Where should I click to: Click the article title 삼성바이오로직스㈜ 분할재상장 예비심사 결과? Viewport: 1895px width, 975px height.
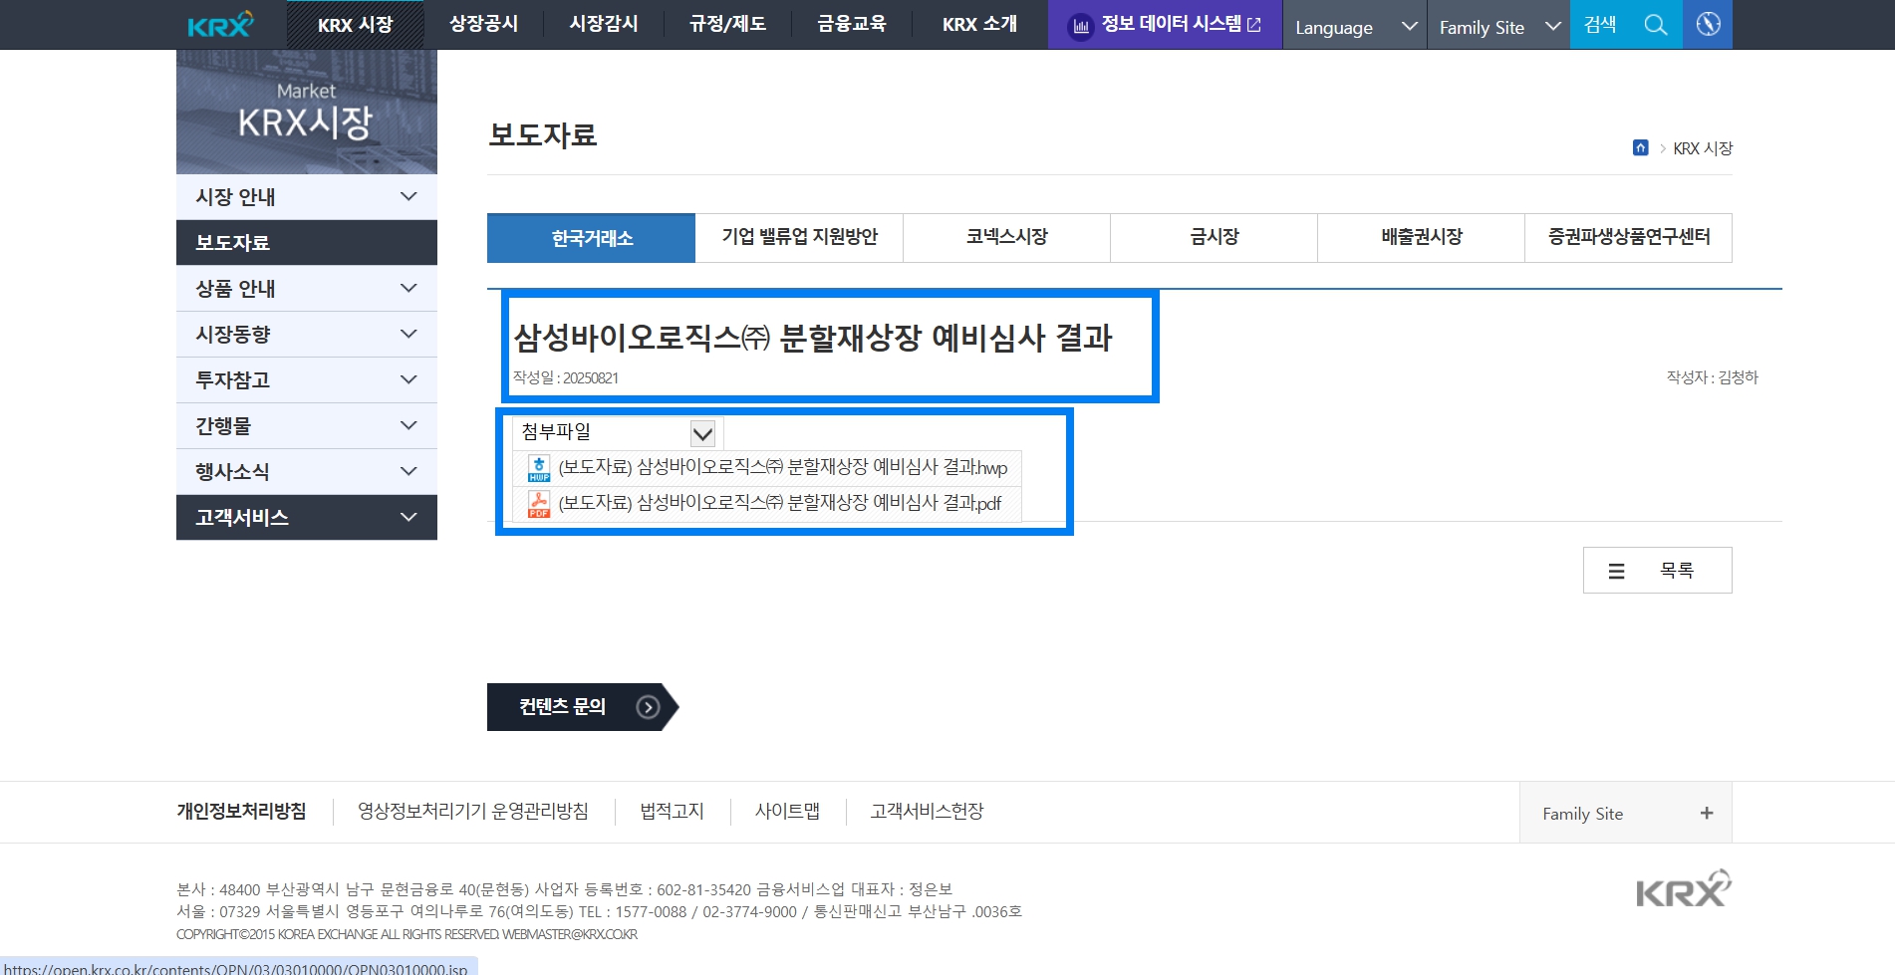coord(812,339)
